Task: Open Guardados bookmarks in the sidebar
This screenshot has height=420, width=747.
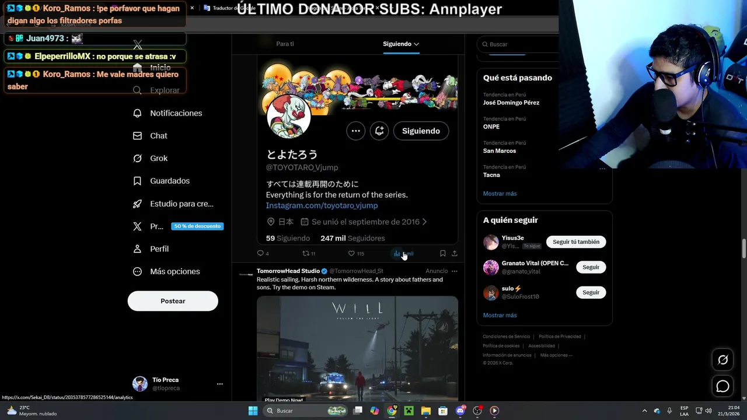Action: [161, 181]
